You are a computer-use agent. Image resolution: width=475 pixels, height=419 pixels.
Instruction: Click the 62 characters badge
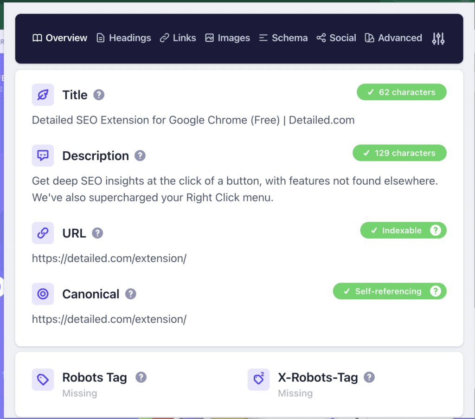401,92
